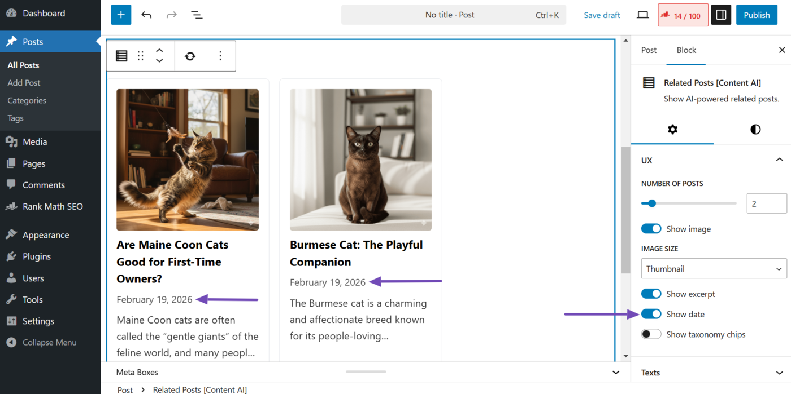Click the block drag handle icon

tap(141, 56)
